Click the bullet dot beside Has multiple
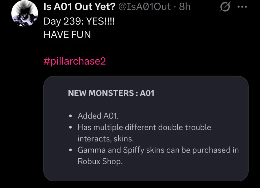 tap(71, 127)
